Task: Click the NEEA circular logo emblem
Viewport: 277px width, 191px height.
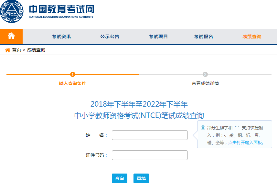Action: [x=11, y=12]
